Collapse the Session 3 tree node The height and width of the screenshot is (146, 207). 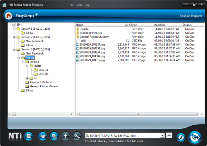[14, 50]
